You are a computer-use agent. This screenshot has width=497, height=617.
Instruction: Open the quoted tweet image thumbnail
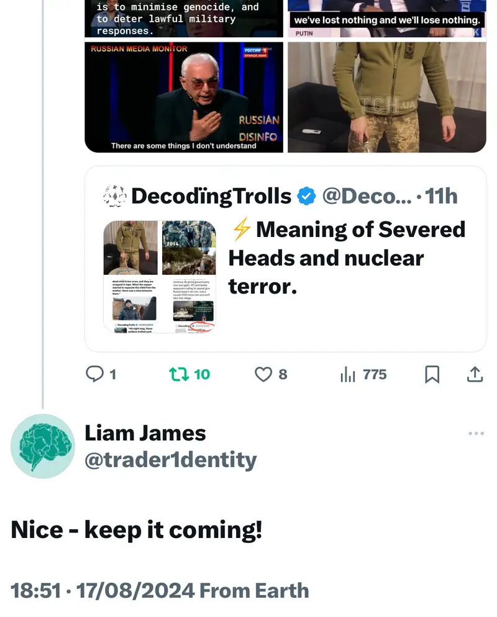(160, 277)
